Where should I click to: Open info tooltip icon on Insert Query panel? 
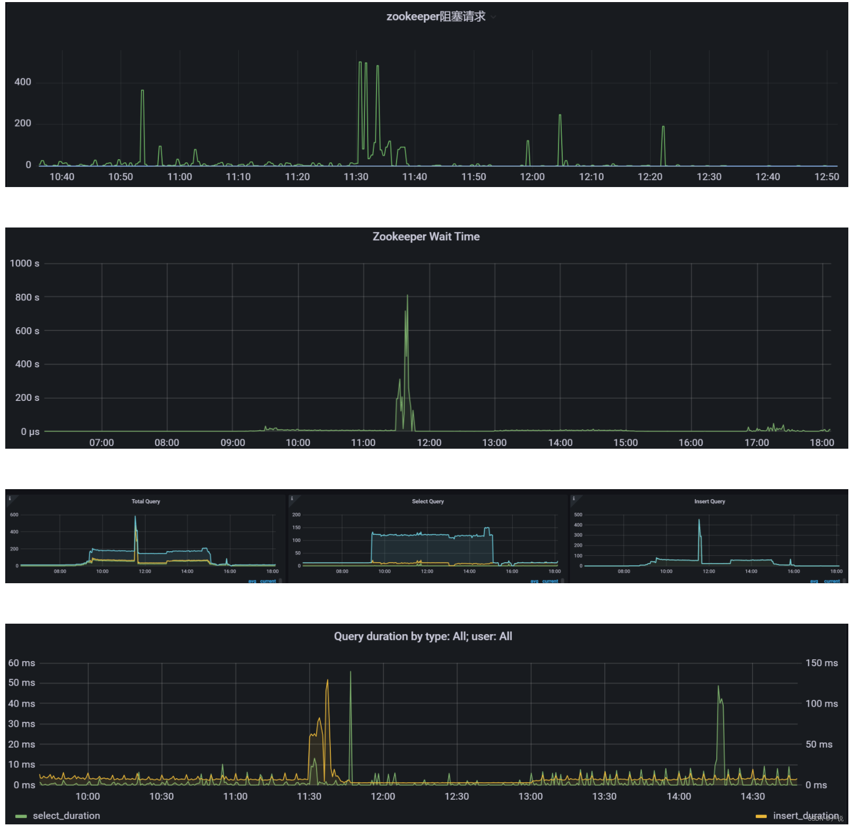574,499
